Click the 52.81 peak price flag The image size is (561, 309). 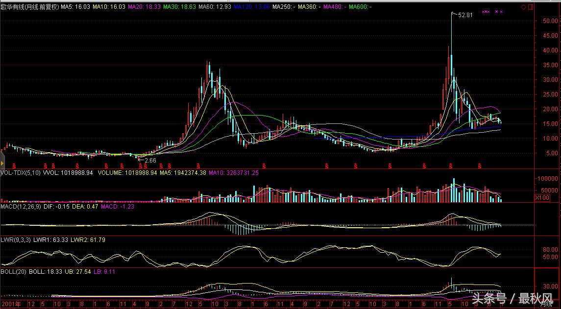coord(464,15)
